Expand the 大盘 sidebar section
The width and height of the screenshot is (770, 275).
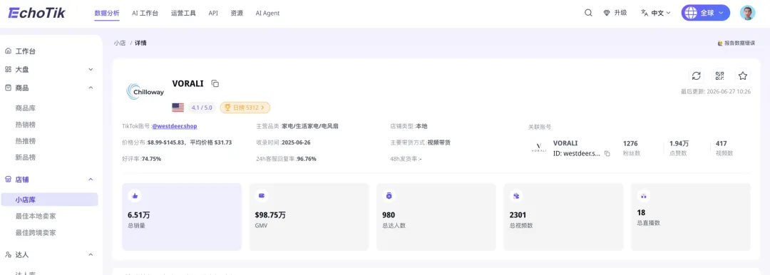[x=91, y=69]
